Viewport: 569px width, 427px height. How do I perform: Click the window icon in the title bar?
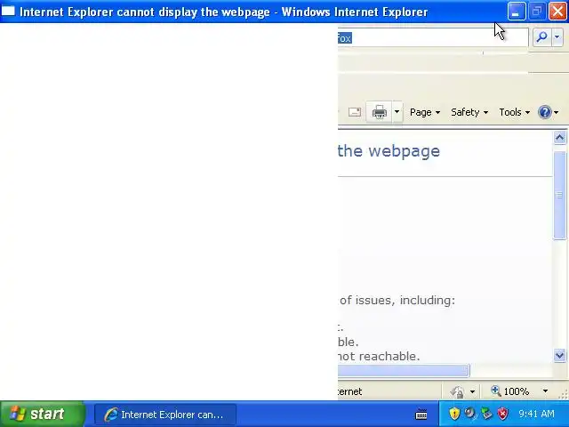[x=8, y=12]
